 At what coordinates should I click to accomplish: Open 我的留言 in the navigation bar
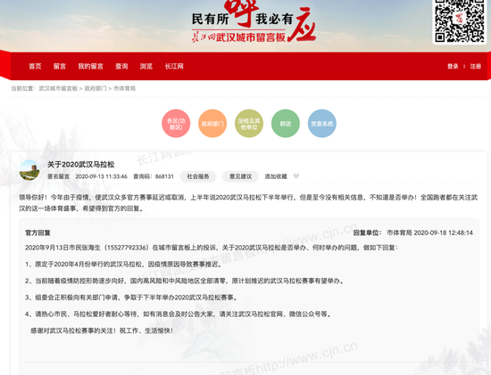(x=90, y=66)
